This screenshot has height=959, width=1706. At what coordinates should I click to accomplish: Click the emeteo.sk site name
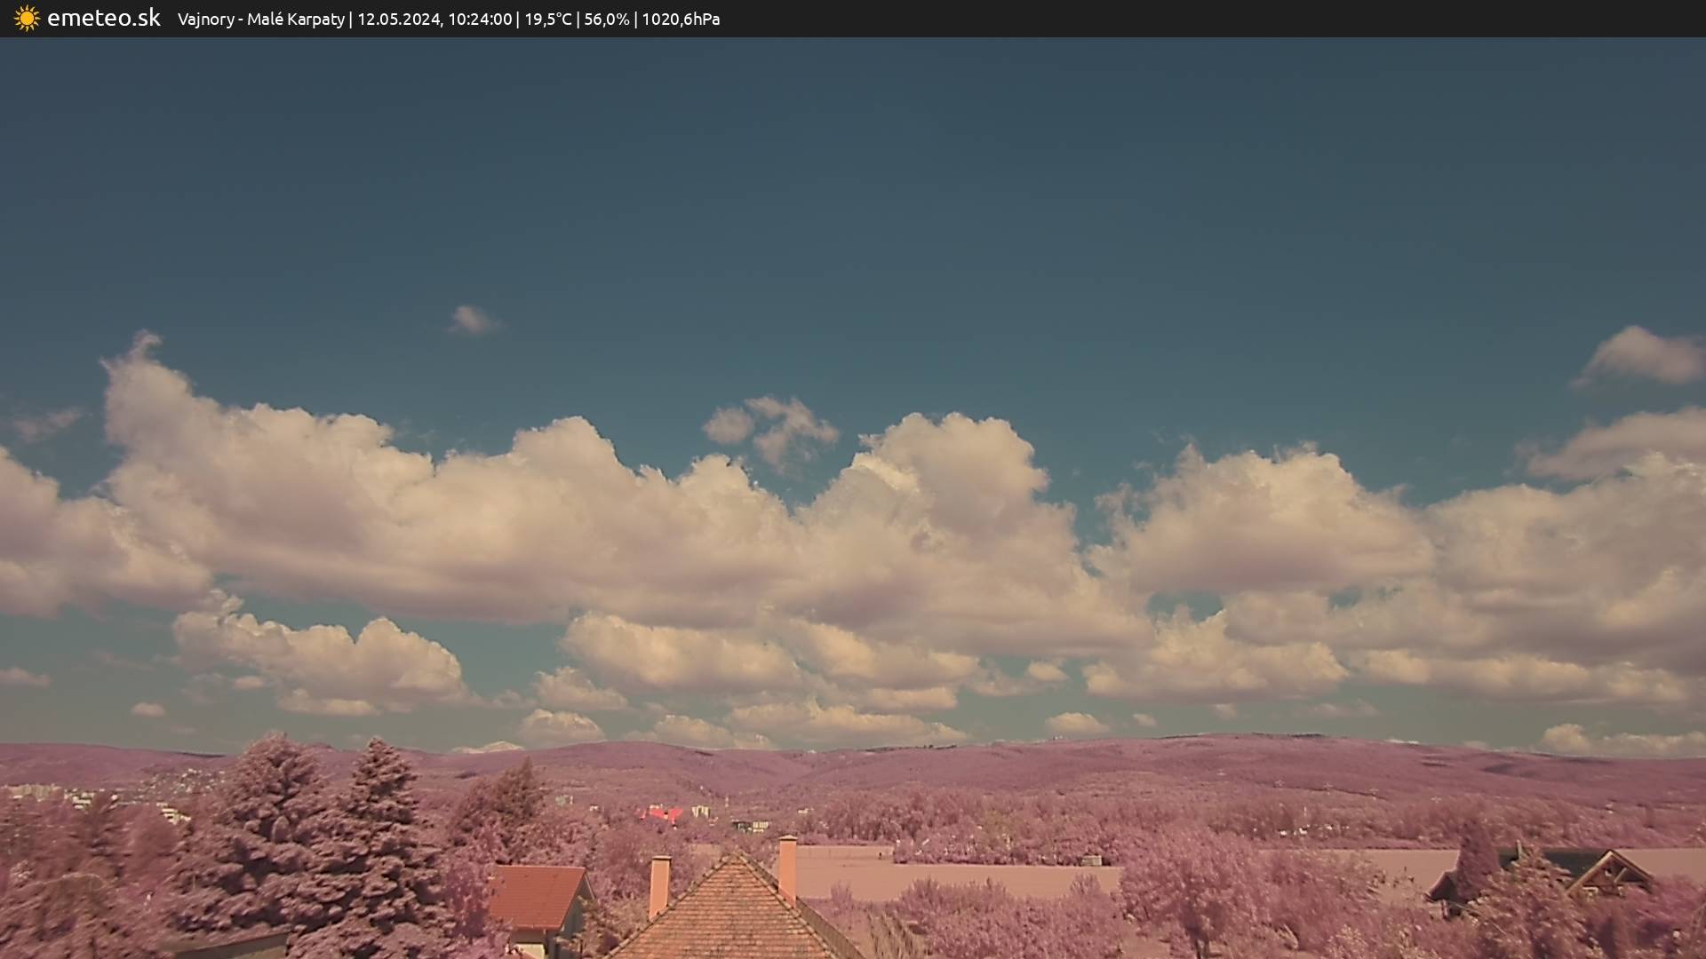[103, 19]
